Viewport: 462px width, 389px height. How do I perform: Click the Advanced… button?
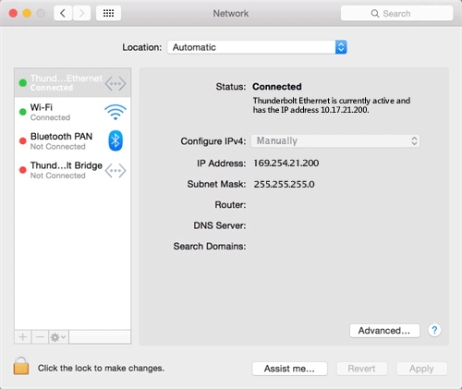click(384, 331)
